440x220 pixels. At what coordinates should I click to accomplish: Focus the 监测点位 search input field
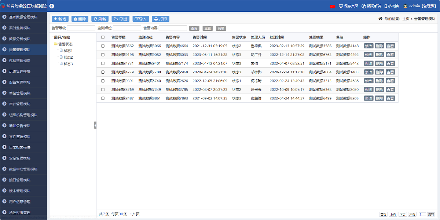point(127,28)
